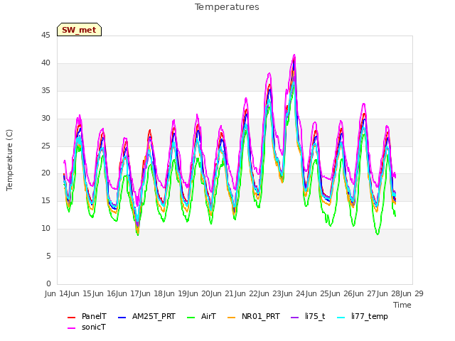
Task: Click the 45 y-axis tick value
Action: [45, 36]
